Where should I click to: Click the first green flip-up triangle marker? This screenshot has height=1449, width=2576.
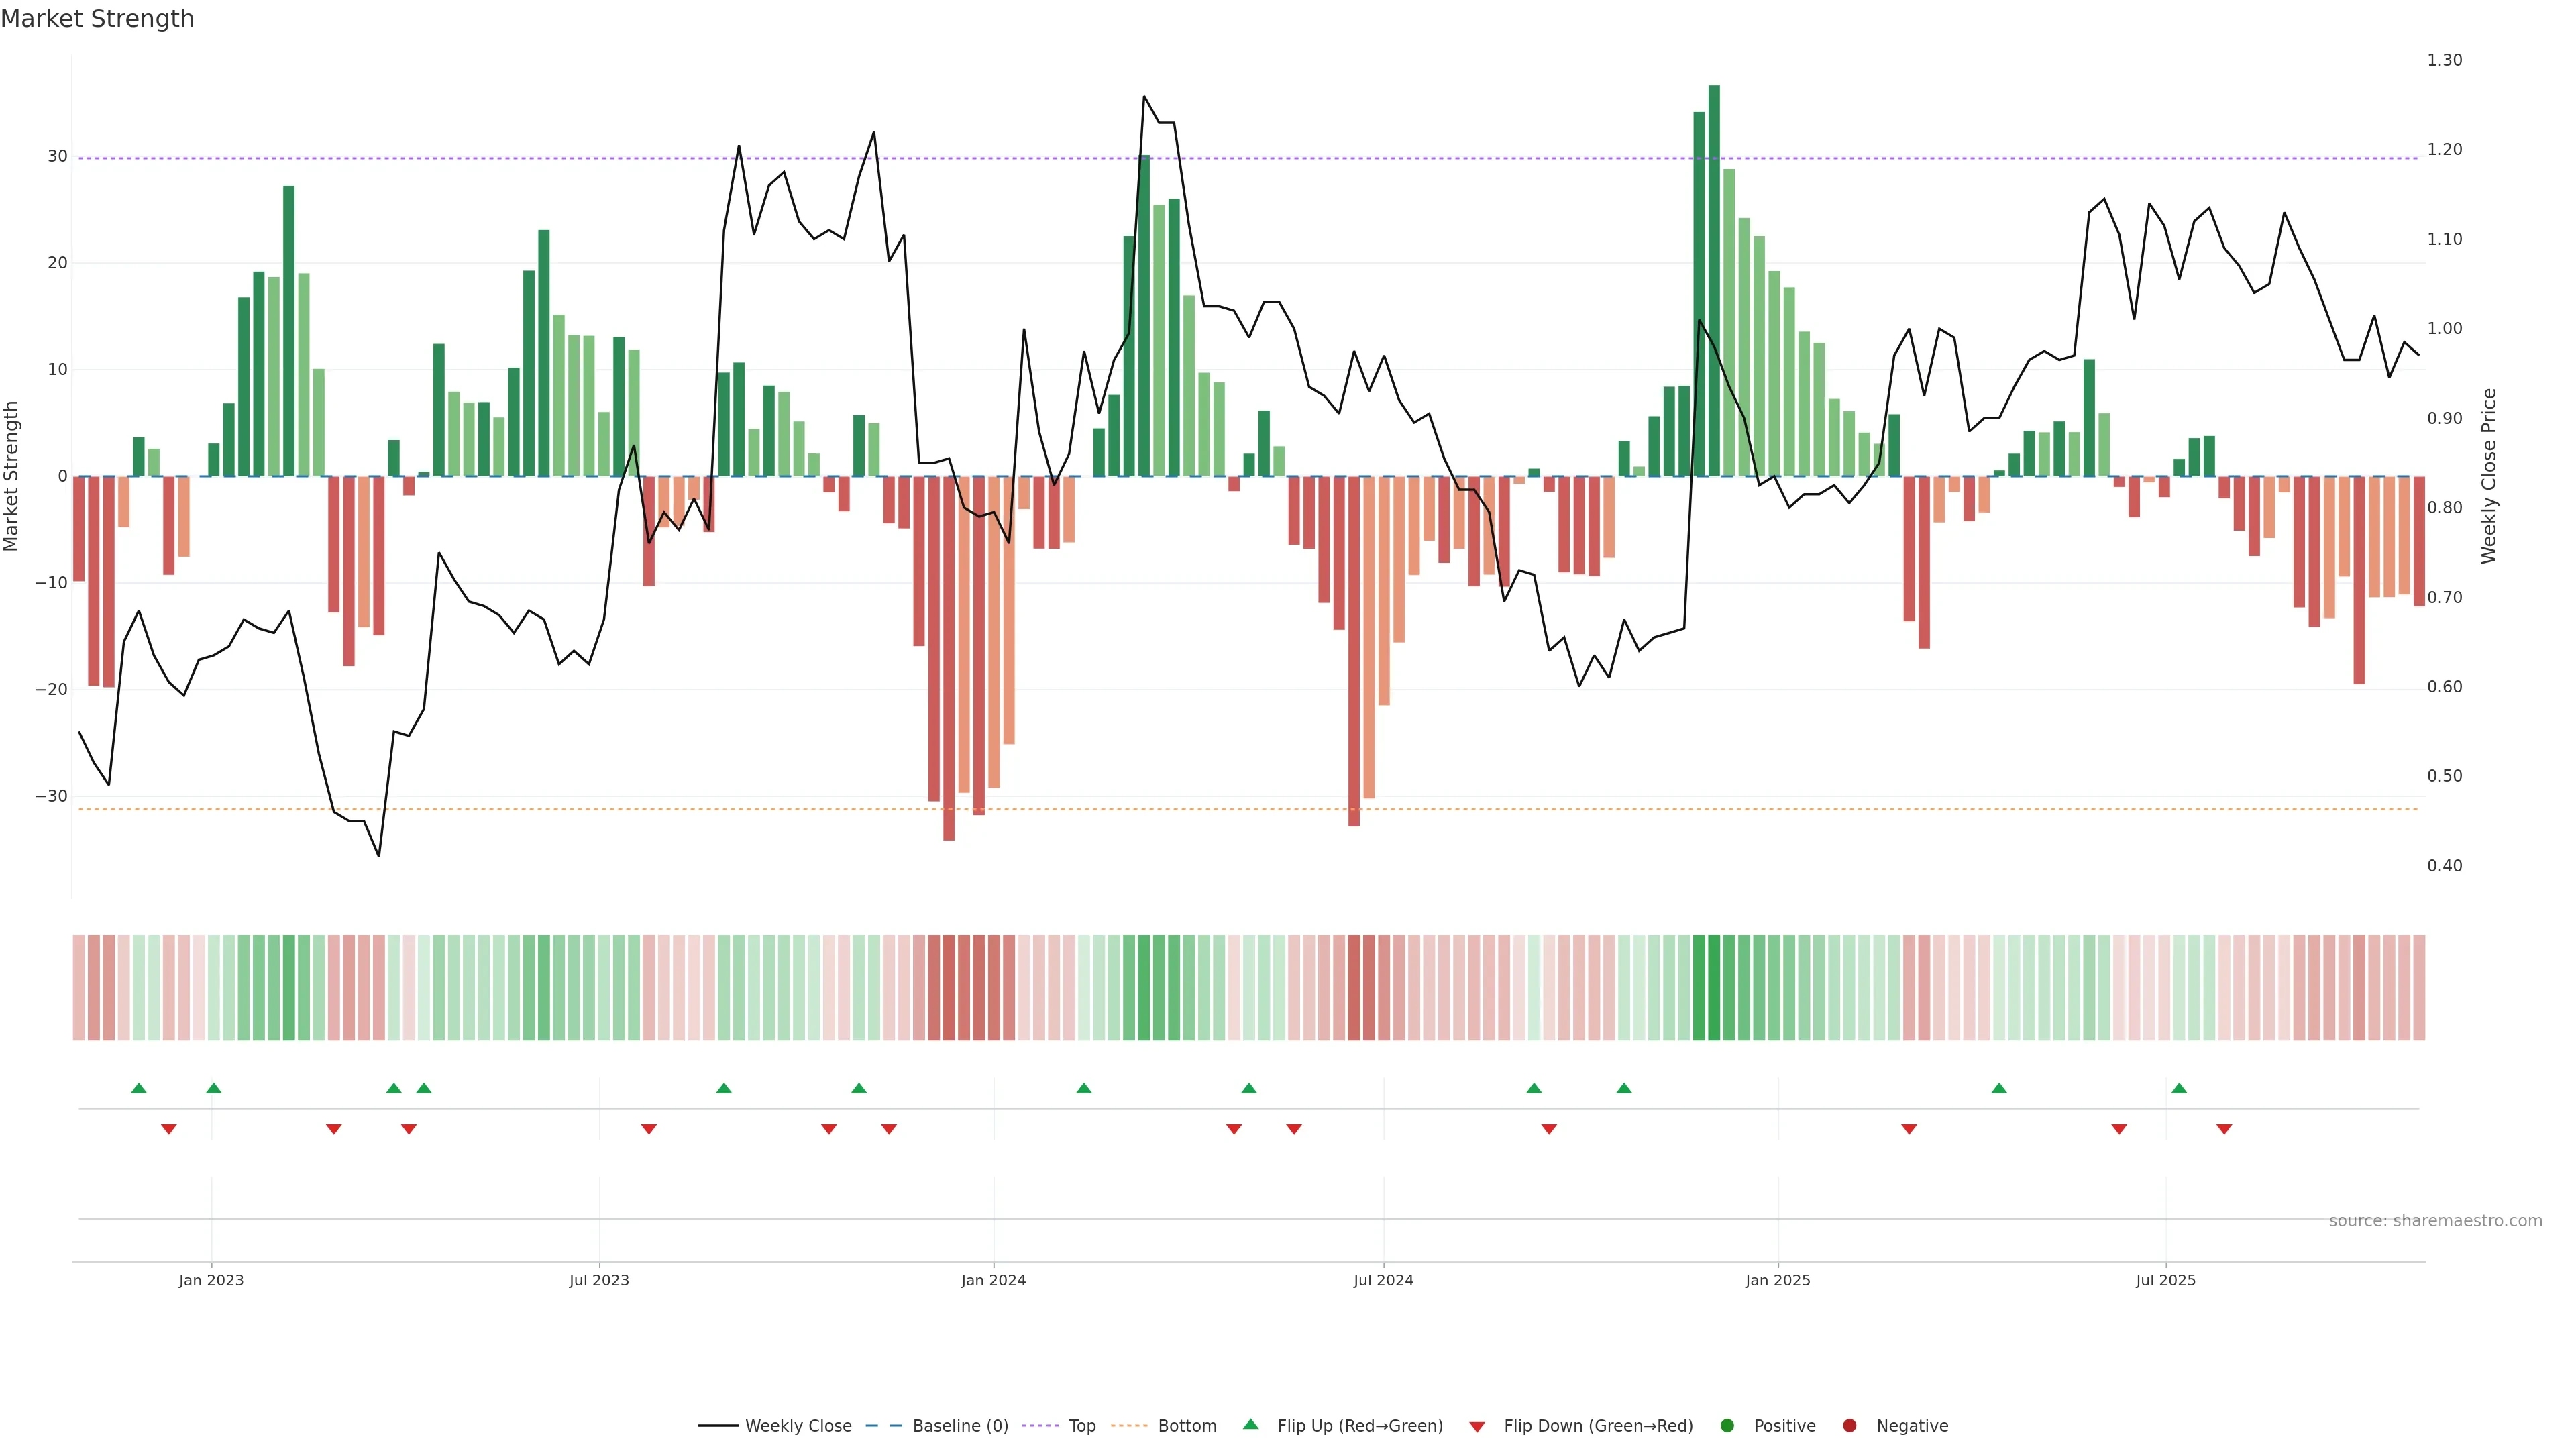(139, 1088)
